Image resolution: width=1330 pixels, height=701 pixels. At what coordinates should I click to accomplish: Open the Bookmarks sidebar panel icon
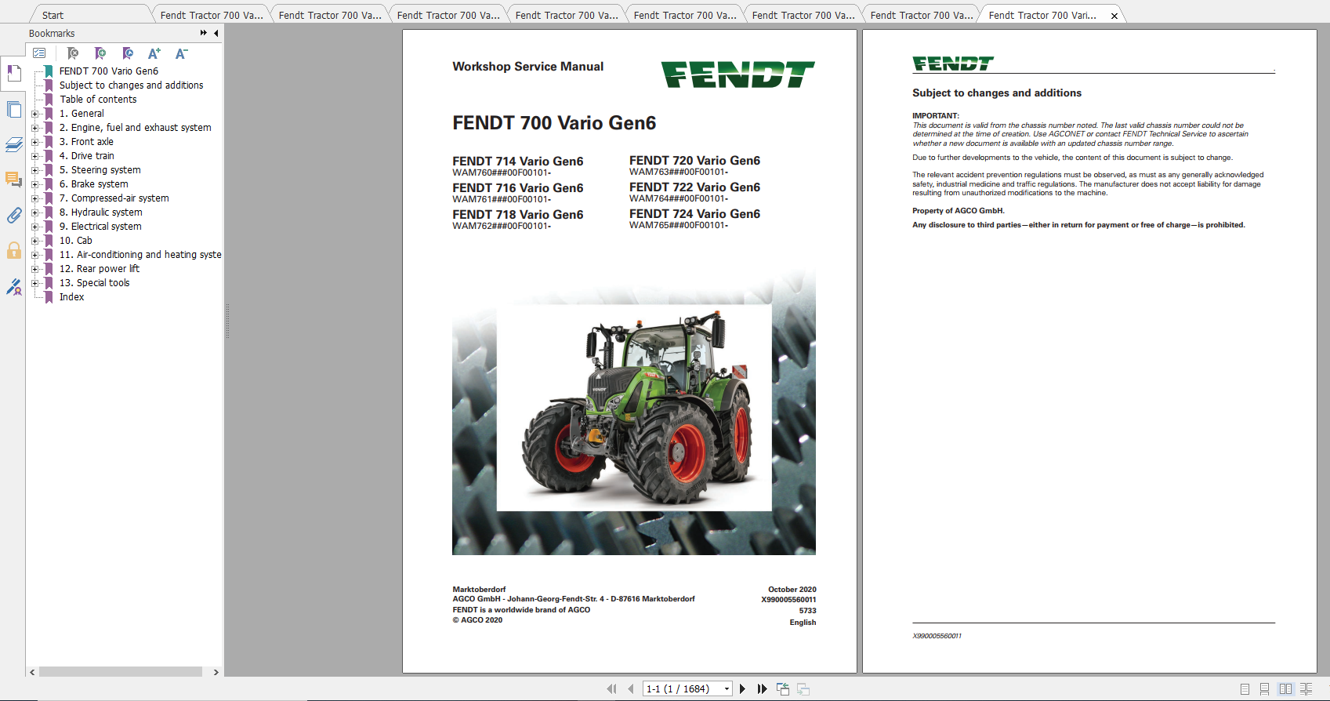point(13,74)
